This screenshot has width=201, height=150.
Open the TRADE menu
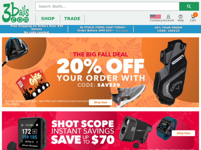(72, 19)
